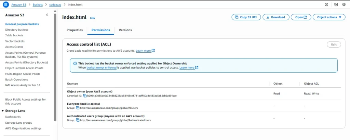Click the clock icon at far top-right
Image resolution: width=350 pixels, height=140 pixels.
[x=344, y=4]
